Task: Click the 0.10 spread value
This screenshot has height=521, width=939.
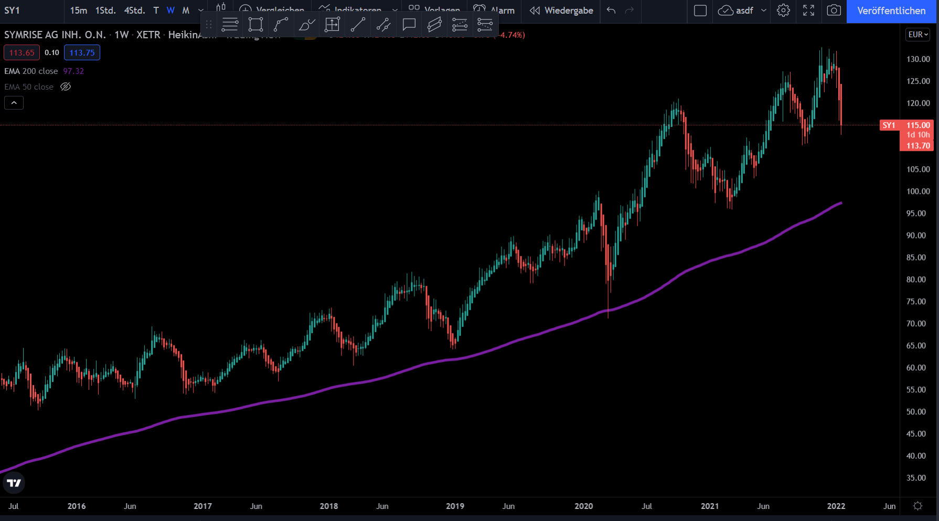Action: pos(52,52)
